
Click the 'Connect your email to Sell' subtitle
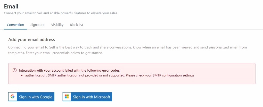(x=61, y=13)
